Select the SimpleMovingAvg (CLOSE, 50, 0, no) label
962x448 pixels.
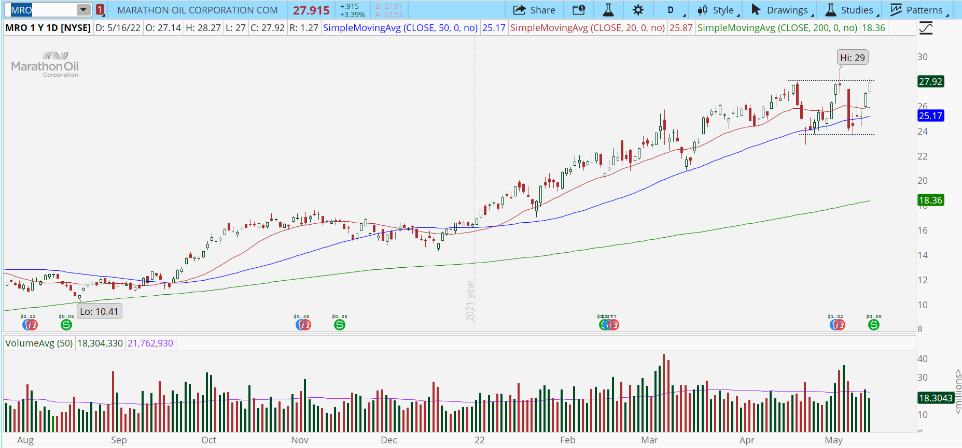(400, 28)
